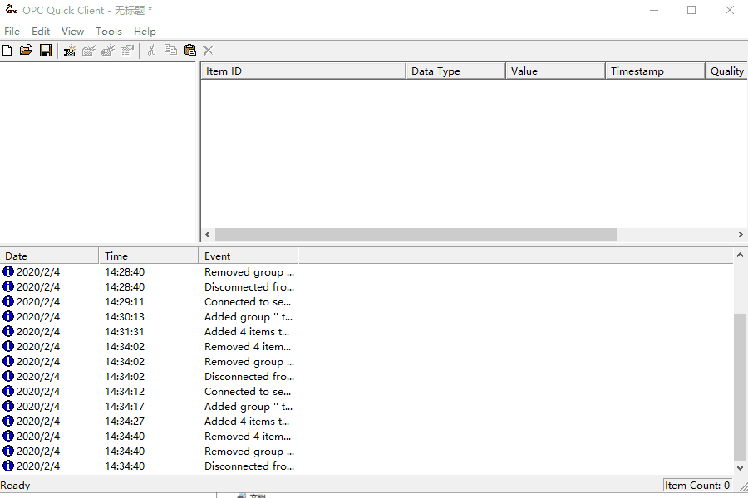Select the 14:34:02 Removed 4 items entry
Screen dimensions: 748x498
[x=149, y=346]
